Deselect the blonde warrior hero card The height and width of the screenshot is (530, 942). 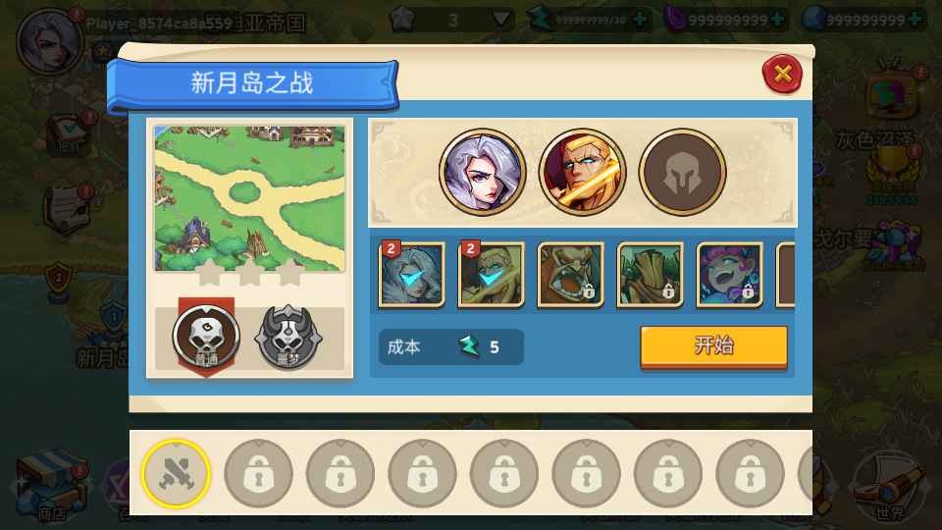[491, 275]
